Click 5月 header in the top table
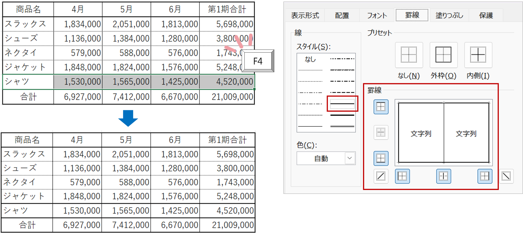Image resolution: width=523 pixels, height=233 pixels. coord(127,9)
